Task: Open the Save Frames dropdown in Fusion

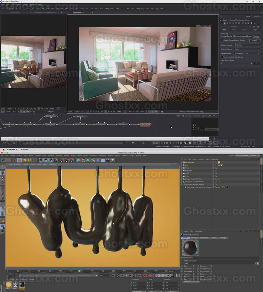Action: point(247,53)
